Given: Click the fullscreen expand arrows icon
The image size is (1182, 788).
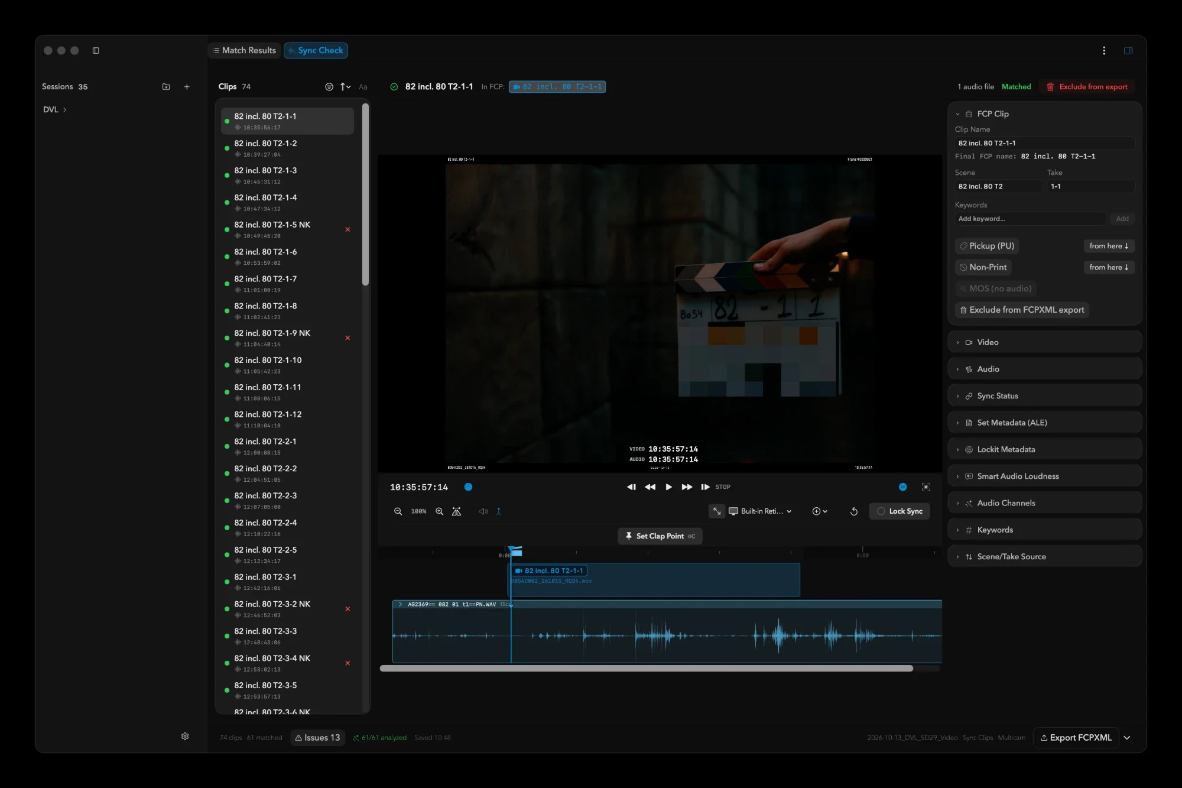Looking at the screenshot, I should 717,511.
